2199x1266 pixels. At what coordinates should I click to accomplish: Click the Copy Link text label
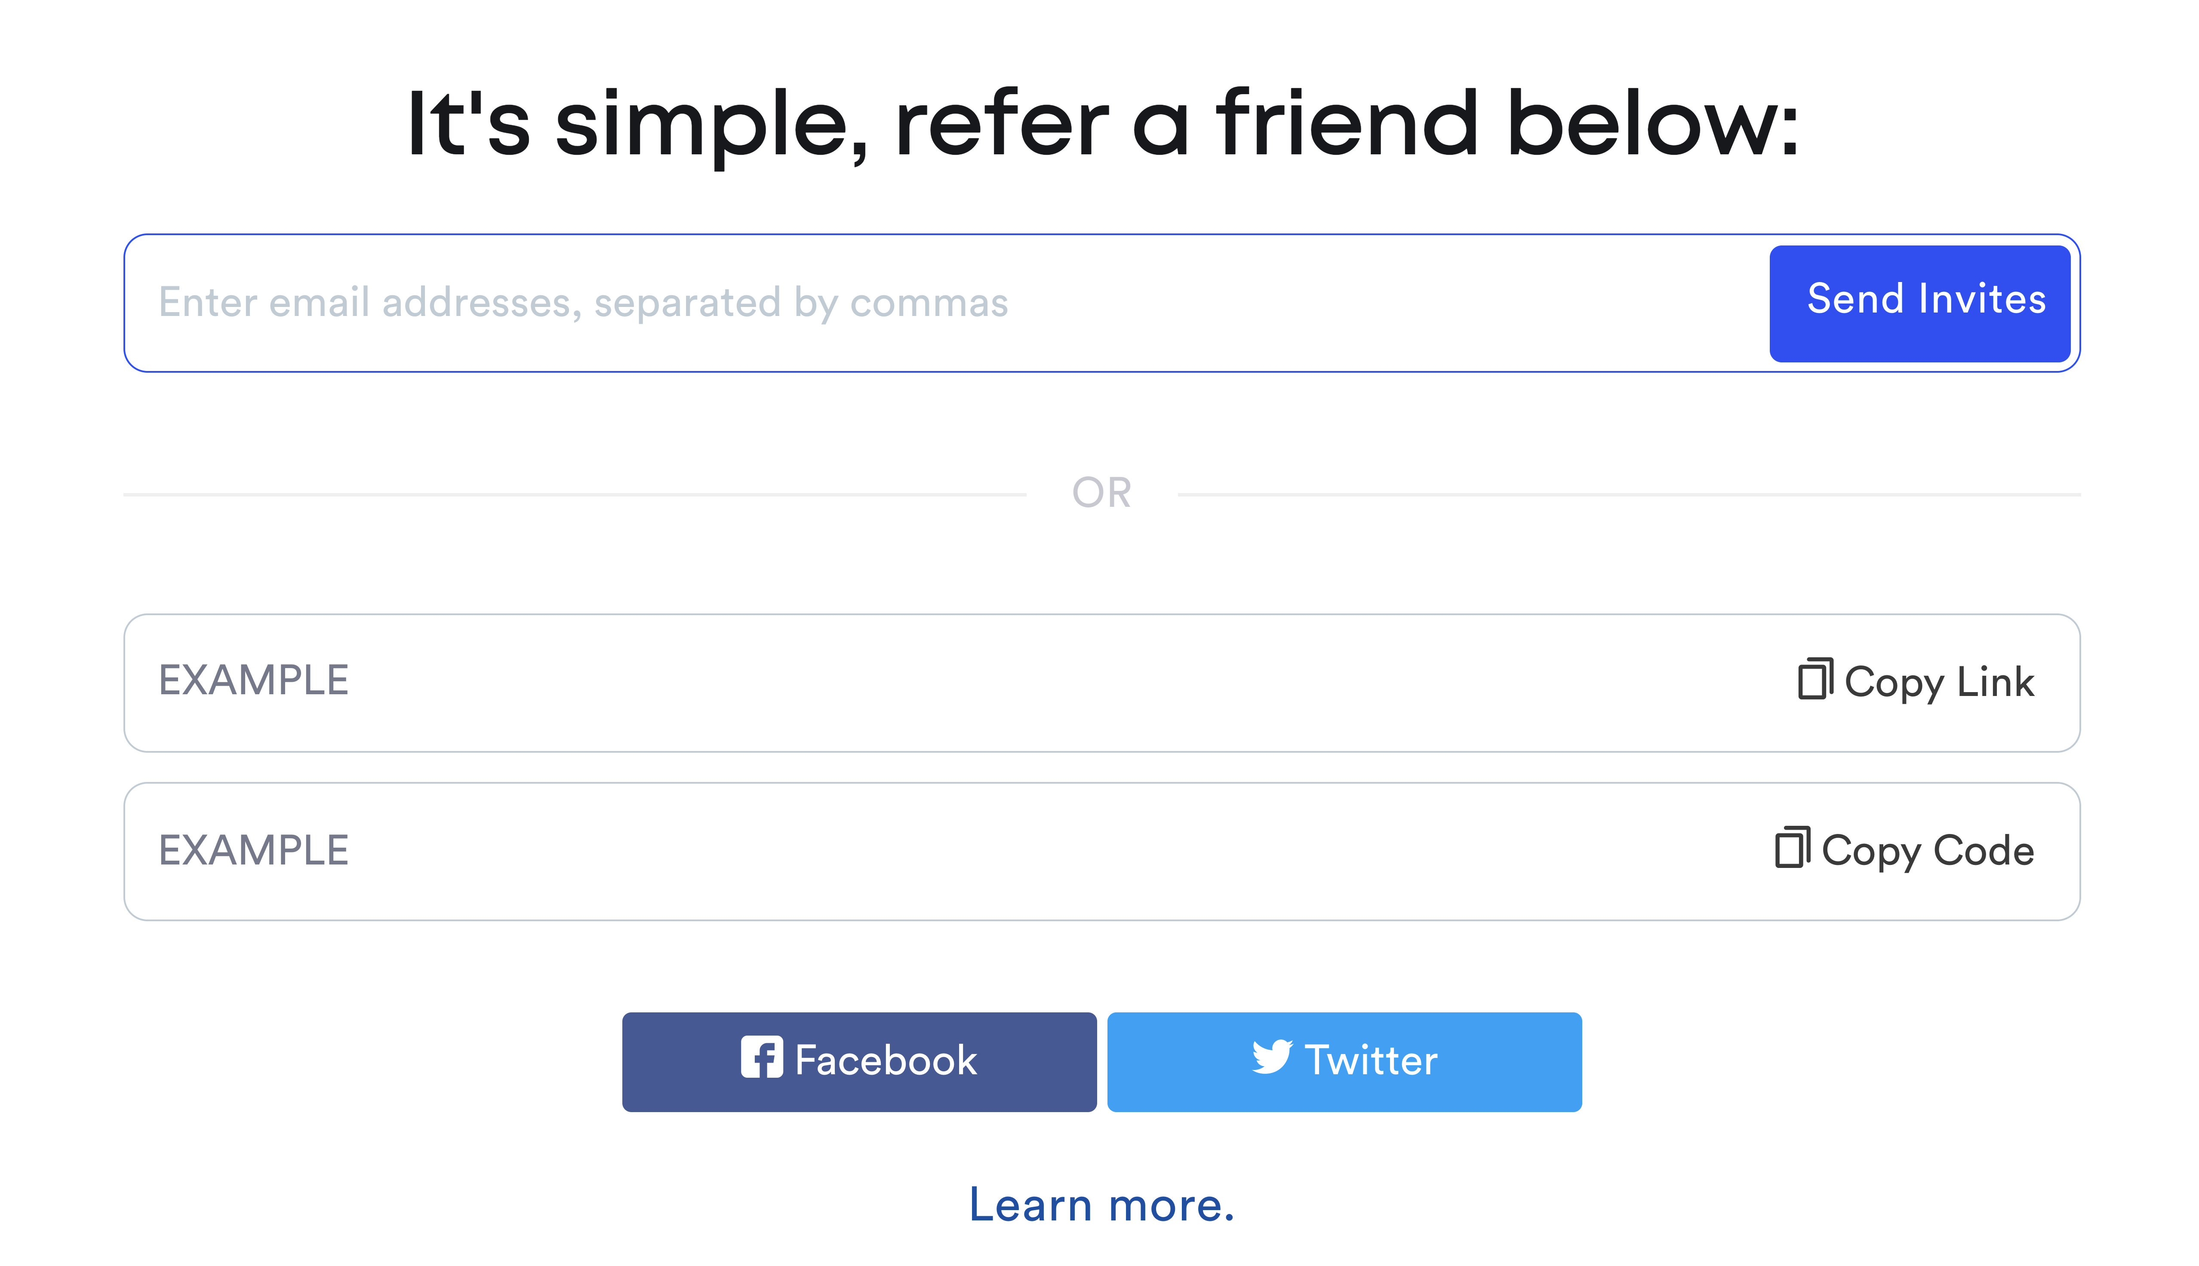[1939, 683]
